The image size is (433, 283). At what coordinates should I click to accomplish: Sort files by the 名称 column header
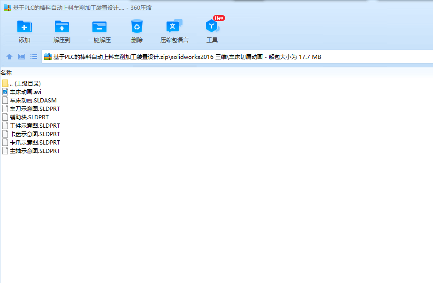(x=6, y=73)
